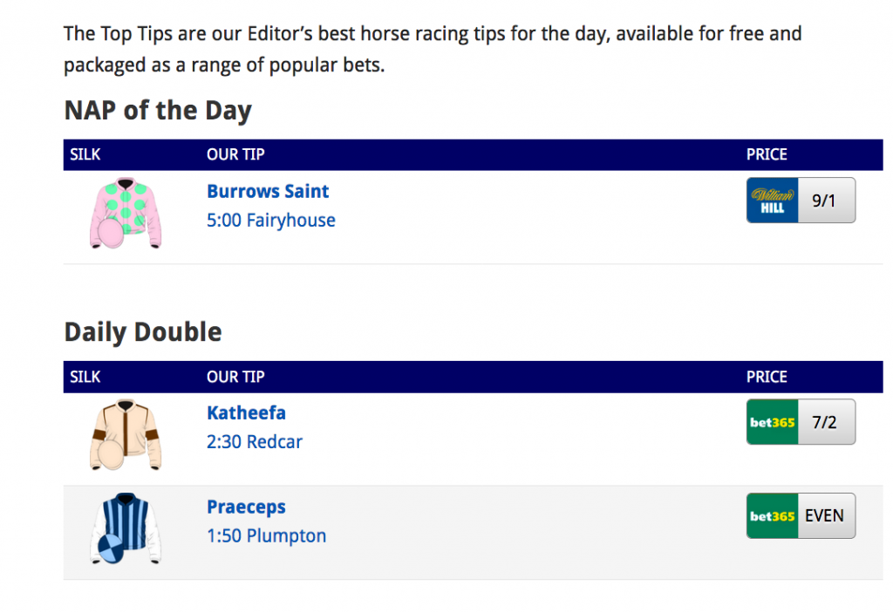The image size is (893, 613).
Task: Click the EVEN price button
Action: (x=827, y=516)
